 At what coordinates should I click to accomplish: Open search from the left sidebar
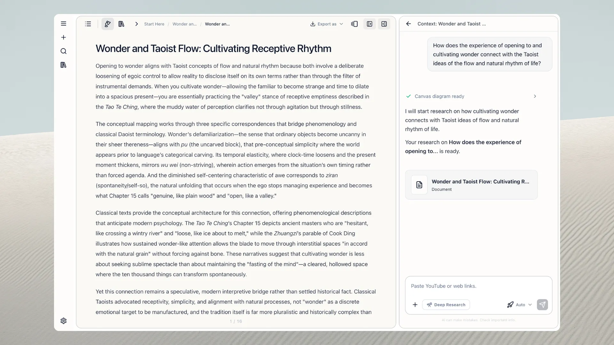click(63, 51)
